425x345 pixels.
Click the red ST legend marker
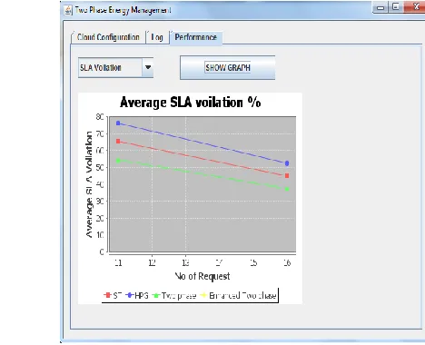point(107,295)
